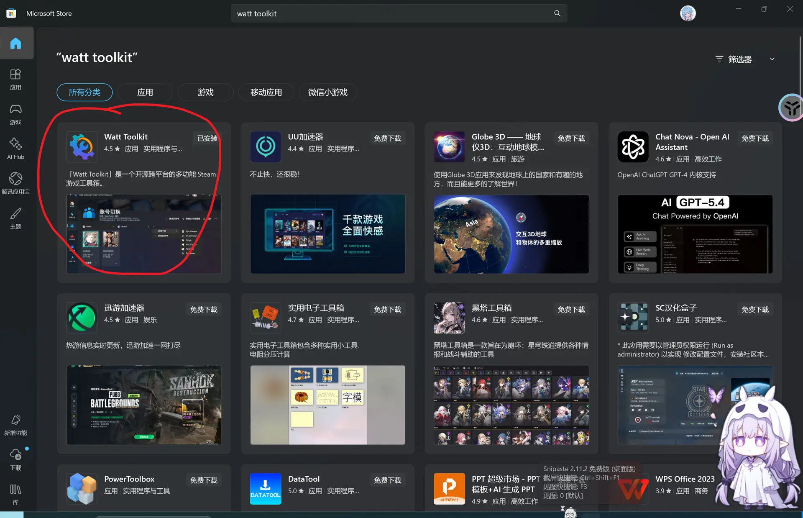Viewport: 803px width, 518px height.
Task: Click 免费下载 for Chat Nova
Action: 755,138
